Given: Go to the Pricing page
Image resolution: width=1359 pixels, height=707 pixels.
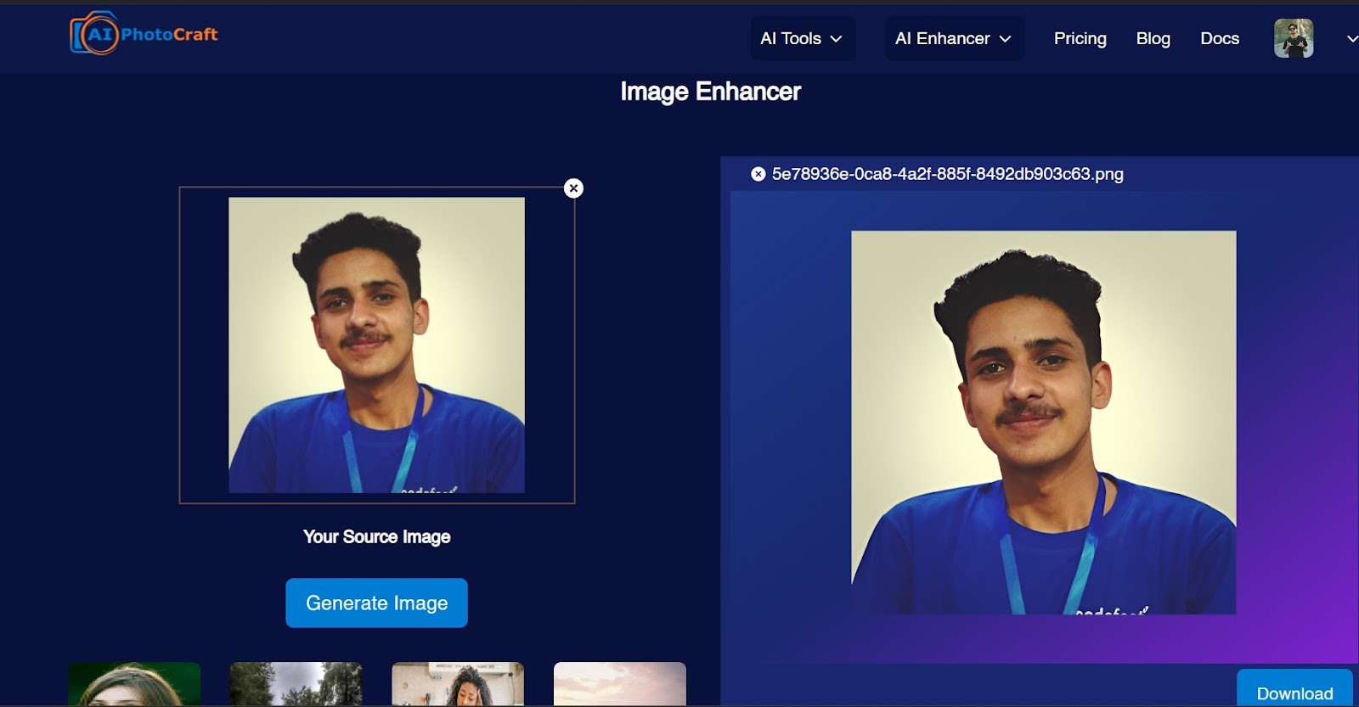Looking at the screenshot, I should (1080, 38).
